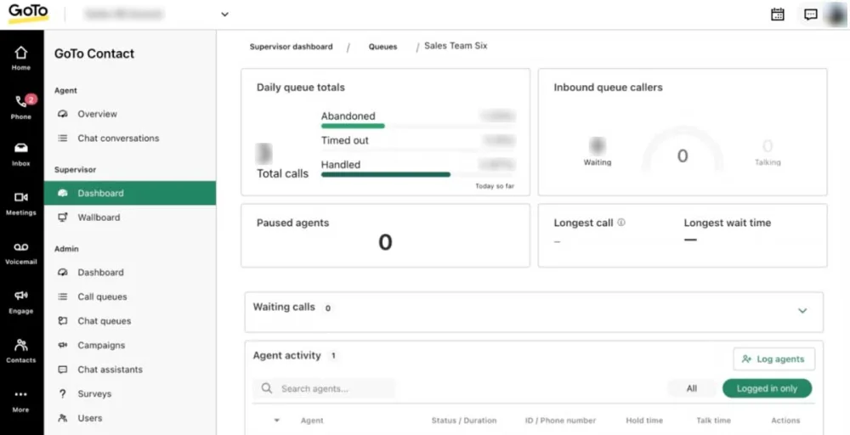Open the More options ellipsis
The height and width of the screenshot is (435, 850).
click(21, 401)
